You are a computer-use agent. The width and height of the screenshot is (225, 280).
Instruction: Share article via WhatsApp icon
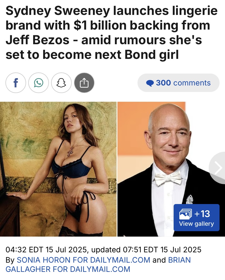coord(39,83)
